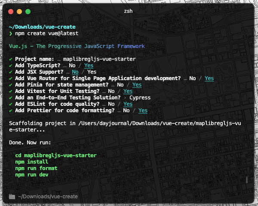Click the ~/Downloads/vue-create path in the bottom bar

coord(48,196)
